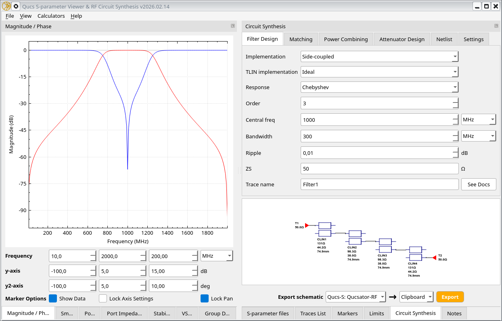502x321 pixels.
Task: Float the Magnitude / Phase dock panel
Action: 232,26
